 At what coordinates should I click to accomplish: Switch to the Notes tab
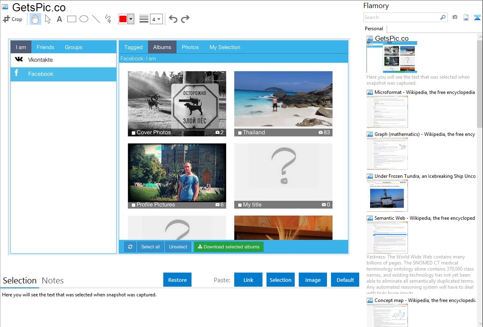(x=53, y=281)
